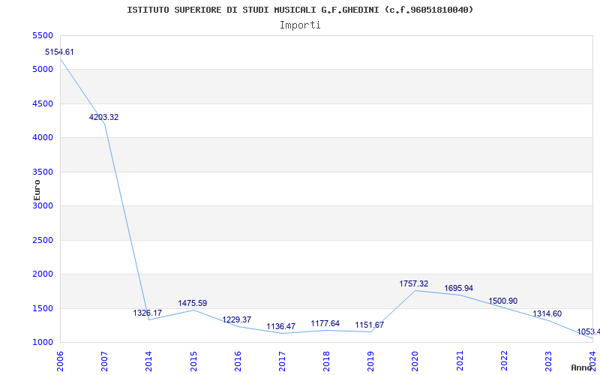Click the 2006 x-axis year label
600x375 pixels.
[x=60, y=361]
